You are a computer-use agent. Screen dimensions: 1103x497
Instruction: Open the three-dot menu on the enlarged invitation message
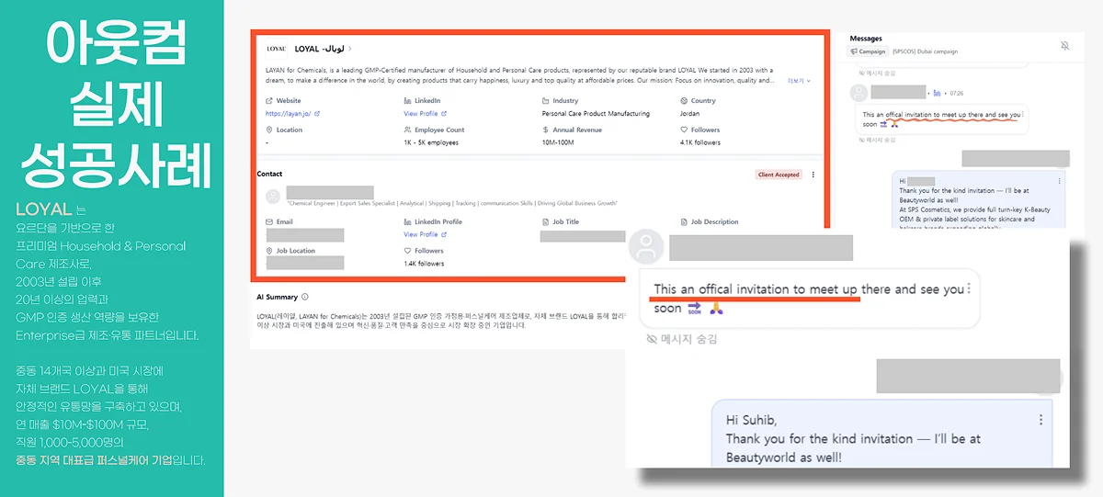[968, 288]
